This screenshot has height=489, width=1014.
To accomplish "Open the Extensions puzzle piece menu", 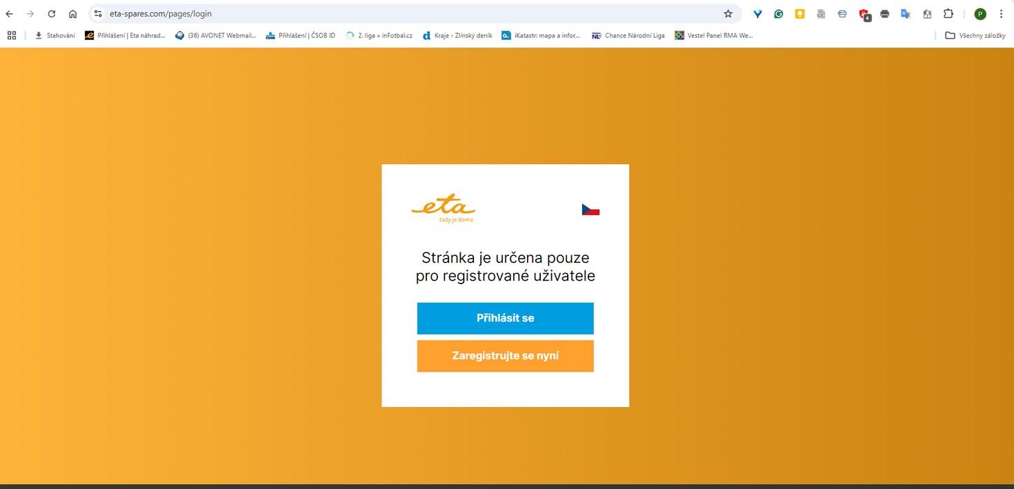I will [948, 14].
